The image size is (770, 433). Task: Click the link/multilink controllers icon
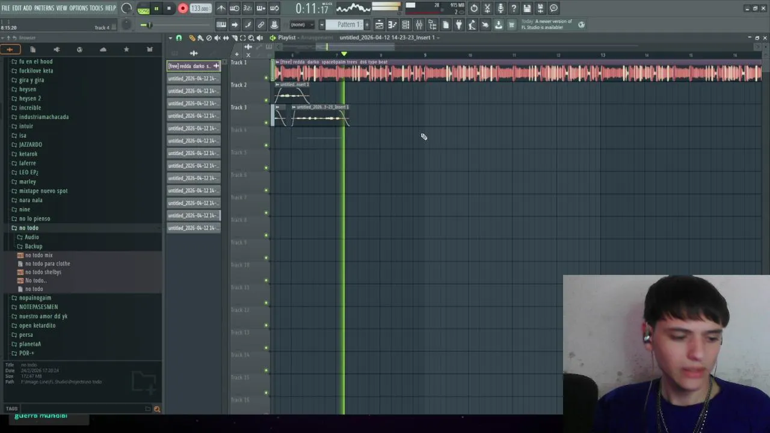coord(261,25)
